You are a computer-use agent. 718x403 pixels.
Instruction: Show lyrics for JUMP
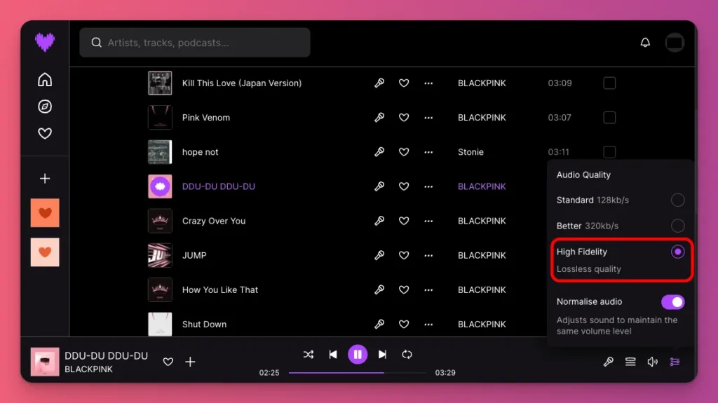coord(379,255)
